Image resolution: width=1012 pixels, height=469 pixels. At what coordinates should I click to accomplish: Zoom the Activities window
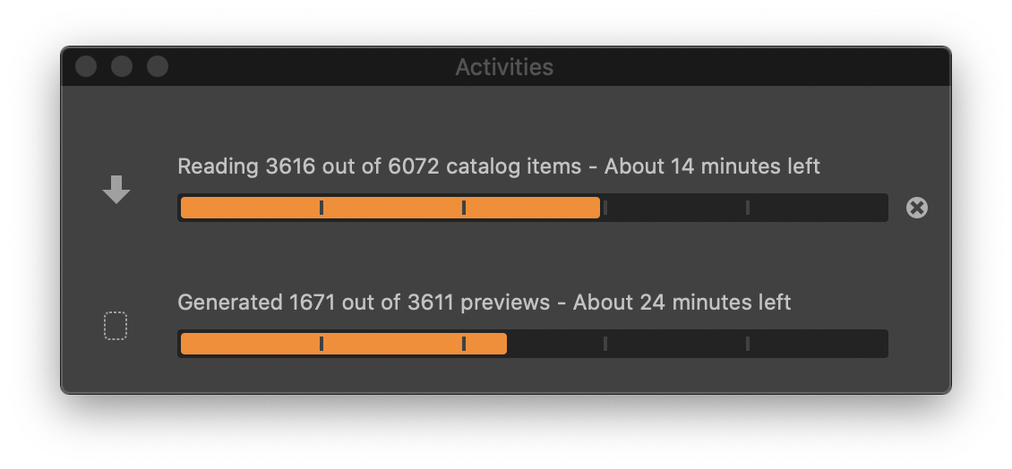[x=158, y=67]
